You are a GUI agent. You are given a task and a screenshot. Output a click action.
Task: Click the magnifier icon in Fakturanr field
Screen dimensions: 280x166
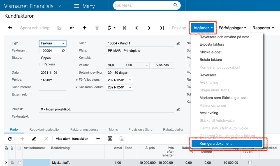63,51
